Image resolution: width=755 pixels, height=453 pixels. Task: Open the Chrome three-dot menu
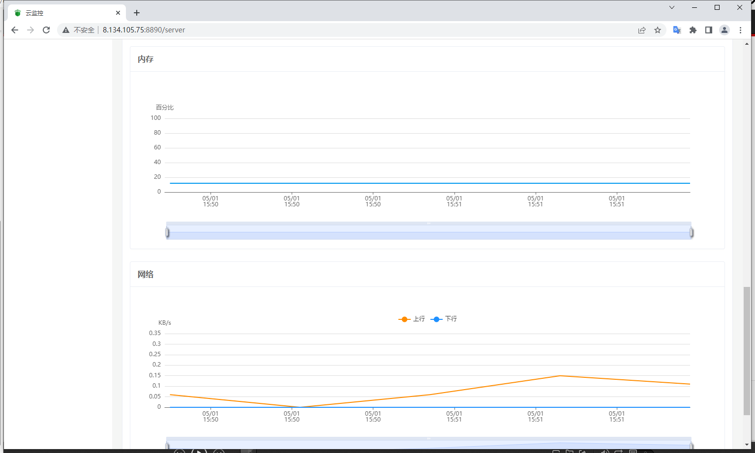click(740, 30)
